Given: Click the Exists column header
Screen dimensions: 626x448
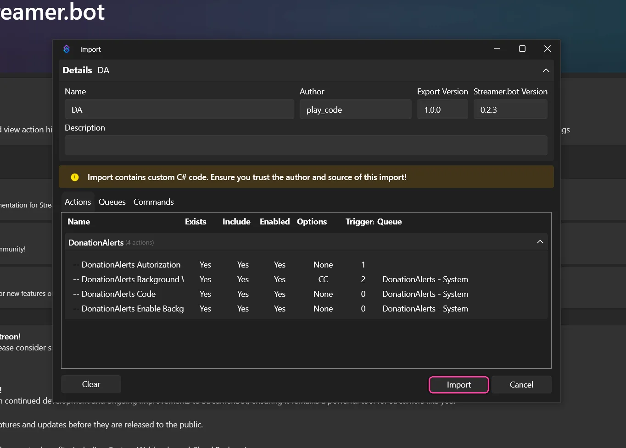Looking at the screenshot, I should point(196,222).
